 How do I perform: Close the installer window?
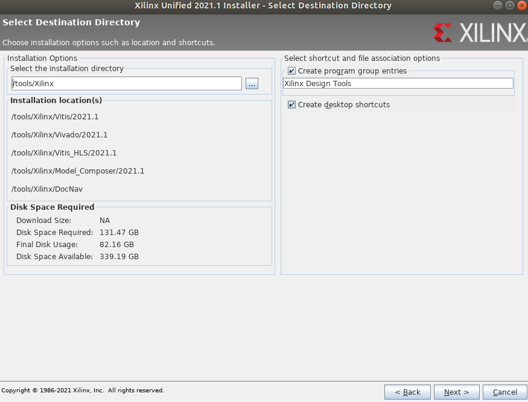521,5
